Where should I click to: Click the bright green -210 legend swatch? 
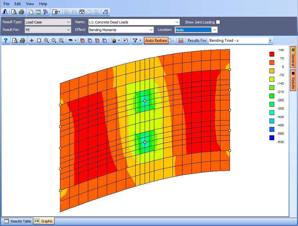[x=272, y=96]
